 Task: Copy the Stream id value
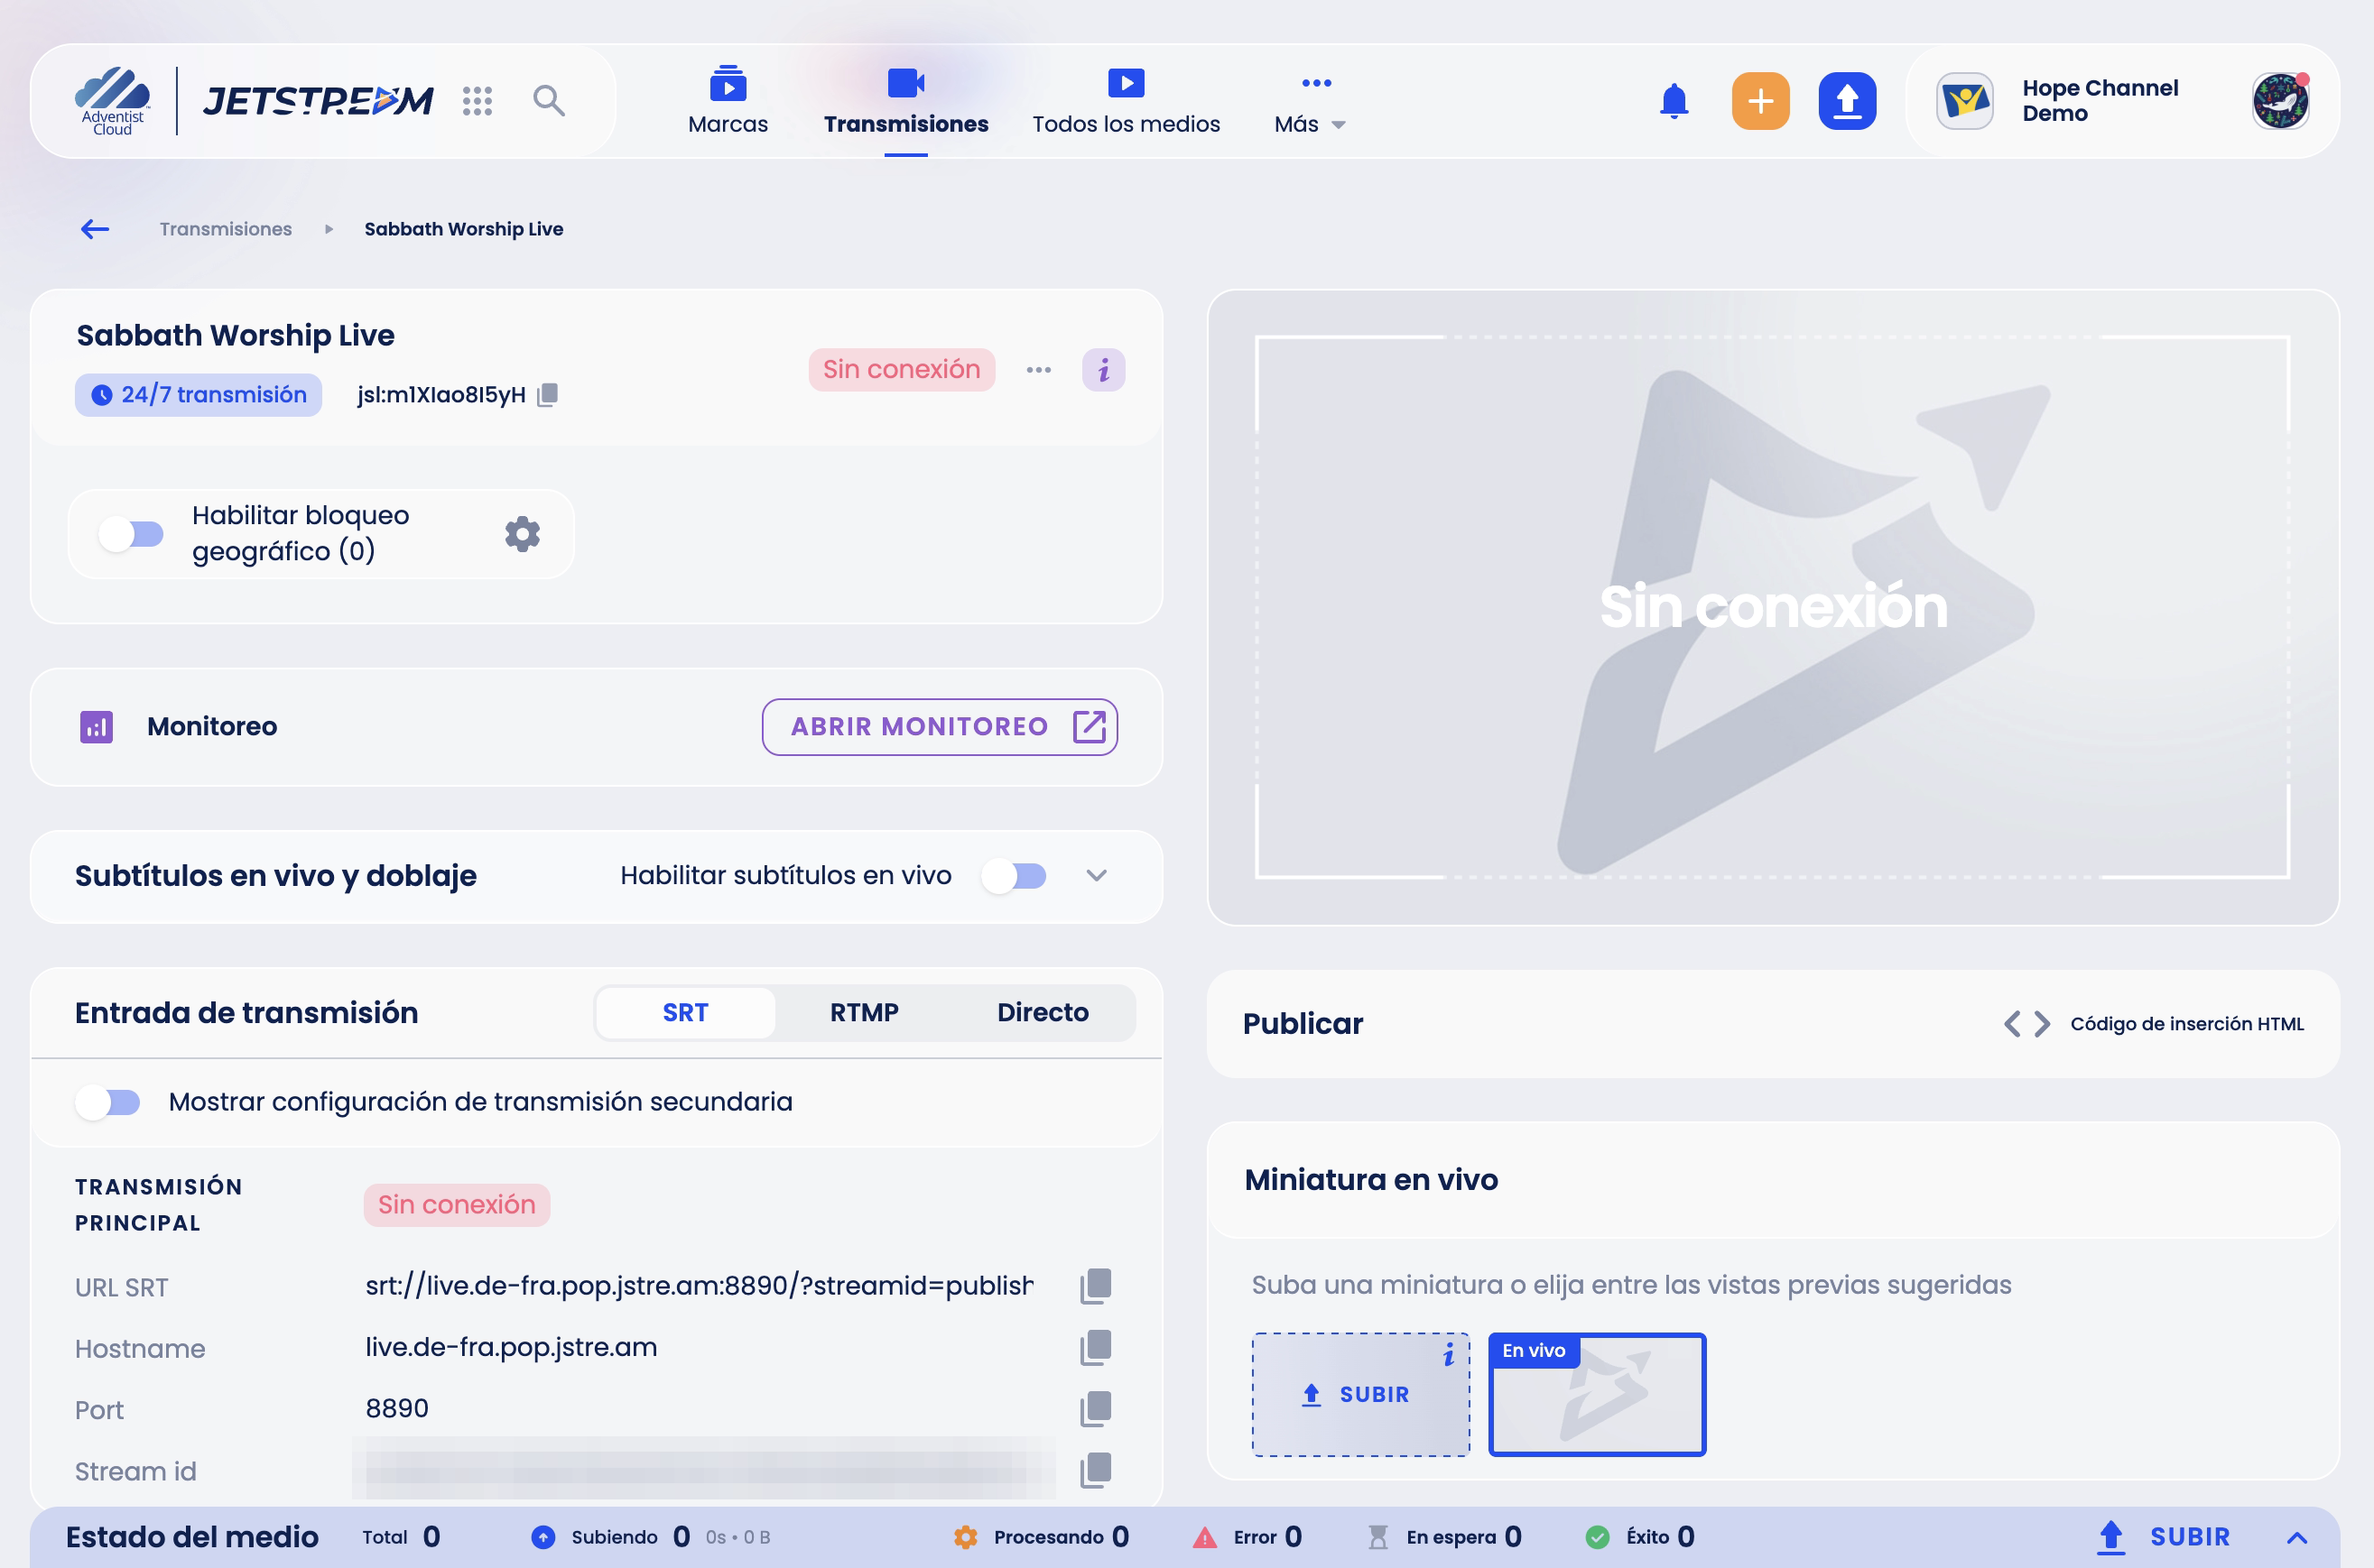pyautogui.click(x=1096, y=1471)
